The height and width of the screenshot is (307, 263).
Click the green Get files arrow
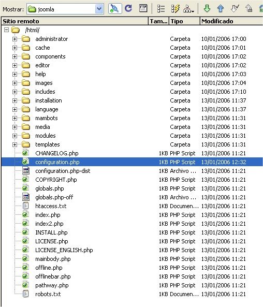click(x=207, y=9)
